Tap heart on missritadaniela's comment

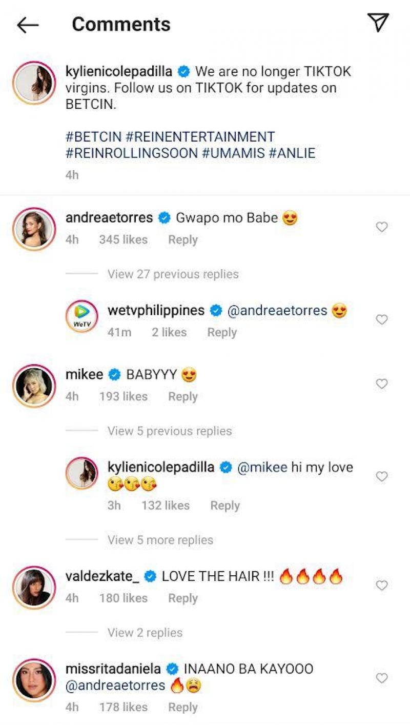pyautogui.click(x=382, y=678)
